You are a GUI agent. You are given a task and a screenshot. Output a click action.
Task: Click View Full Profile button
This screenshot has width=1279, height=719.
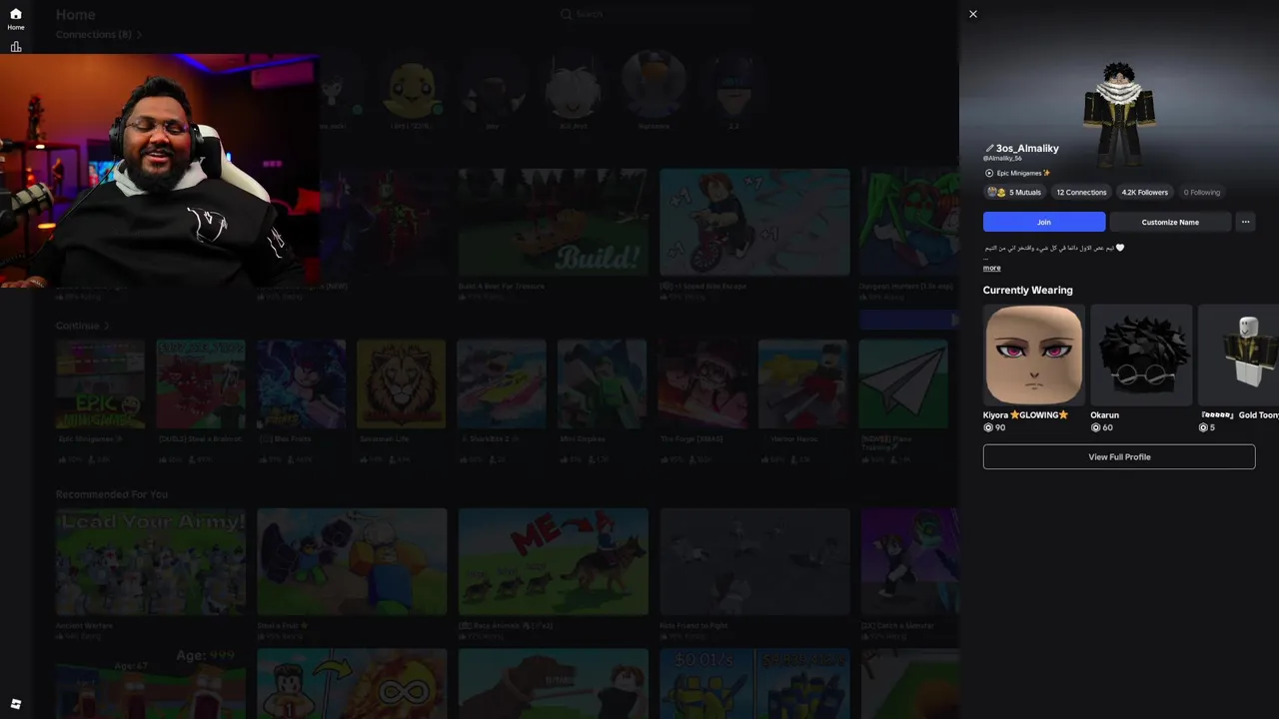1119,456
